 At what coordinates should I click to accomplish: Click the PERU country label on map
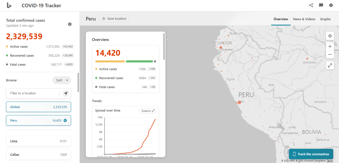246,95
